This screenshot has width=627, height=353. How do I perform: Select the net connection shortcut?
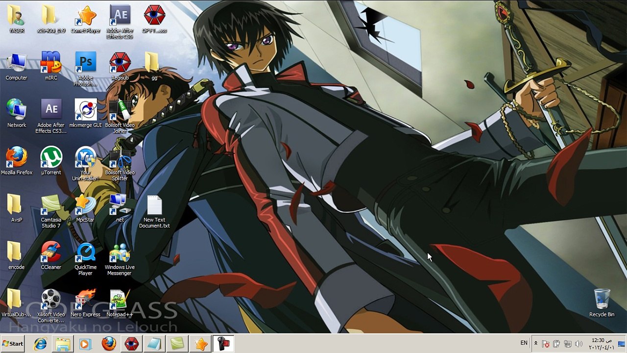pos(120,208)
